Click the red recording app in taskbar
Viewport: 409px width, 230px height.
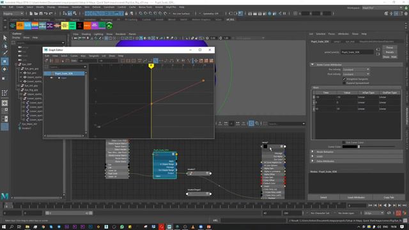(162, 227)
